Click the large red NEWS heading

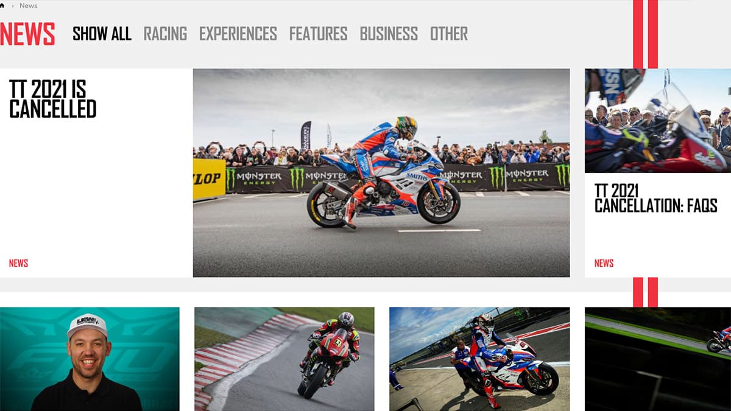(x=27, y=34)
